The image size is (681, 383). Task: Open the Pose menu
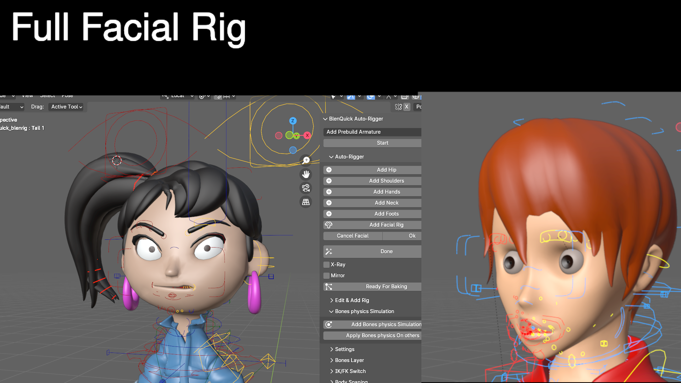tap(67, 95)
